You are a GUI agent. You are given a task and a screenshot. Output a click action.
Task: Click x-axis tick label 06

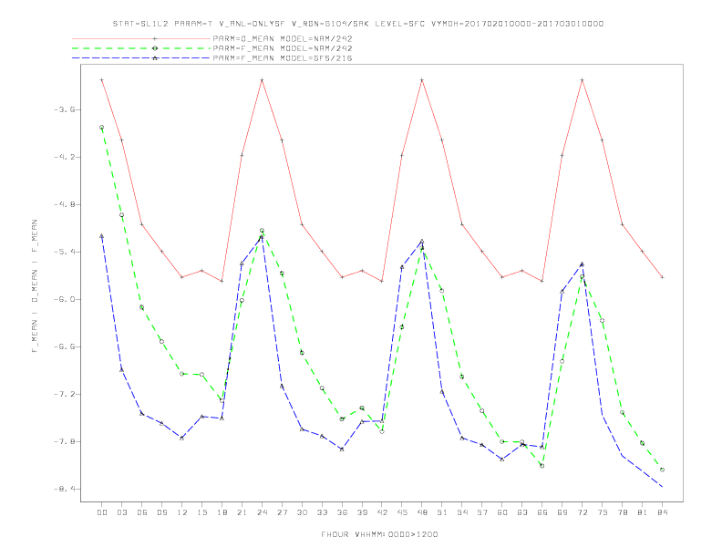pyautogui.click(x=142, y=512)
